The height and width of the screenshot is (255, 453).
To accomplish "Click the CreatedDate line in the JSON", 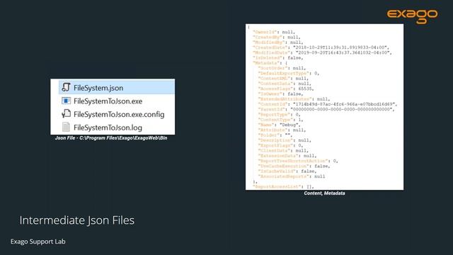I will click(321, 47).
